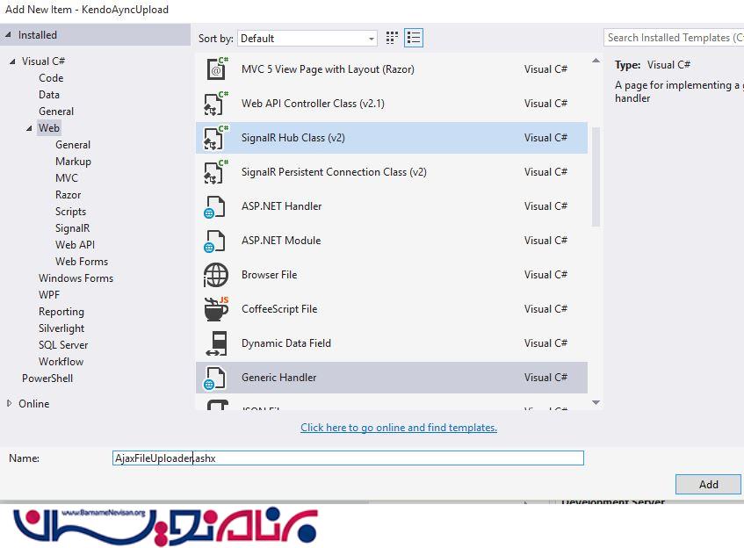Select the Web tree node
Image resolution: width=744 pixels, height=548 pixels.
pyautogui.click(x=49, y=128)
